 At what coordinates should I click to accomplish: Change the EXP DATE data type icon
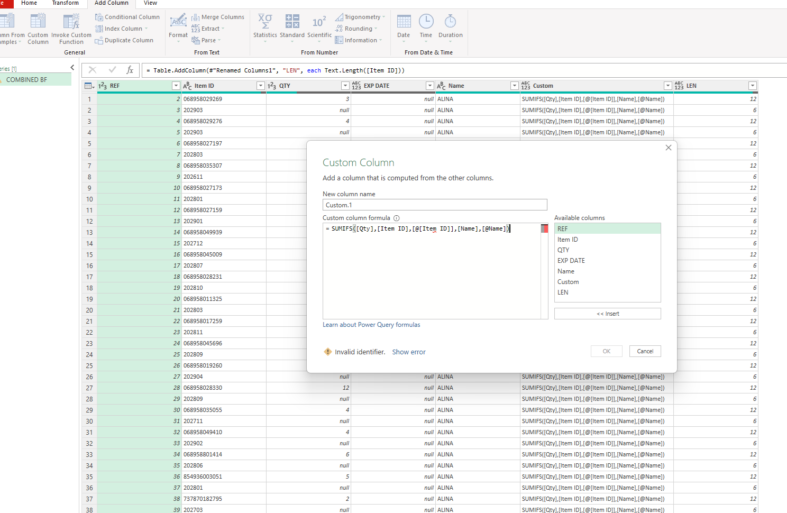point(356,86)
